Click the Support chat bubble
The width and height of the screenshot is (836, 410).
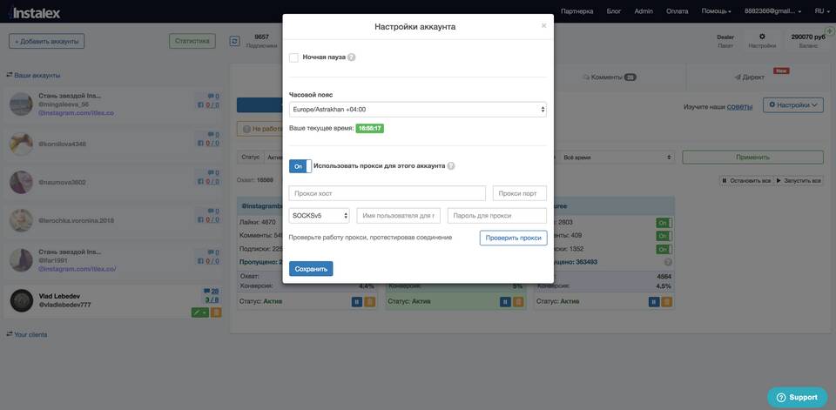tap(797, 397)
